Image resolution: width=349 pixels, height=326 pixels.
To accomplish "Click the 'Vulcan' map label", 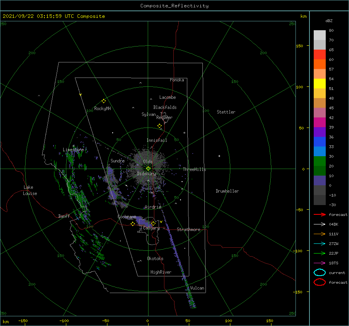I will pos(197,288).
